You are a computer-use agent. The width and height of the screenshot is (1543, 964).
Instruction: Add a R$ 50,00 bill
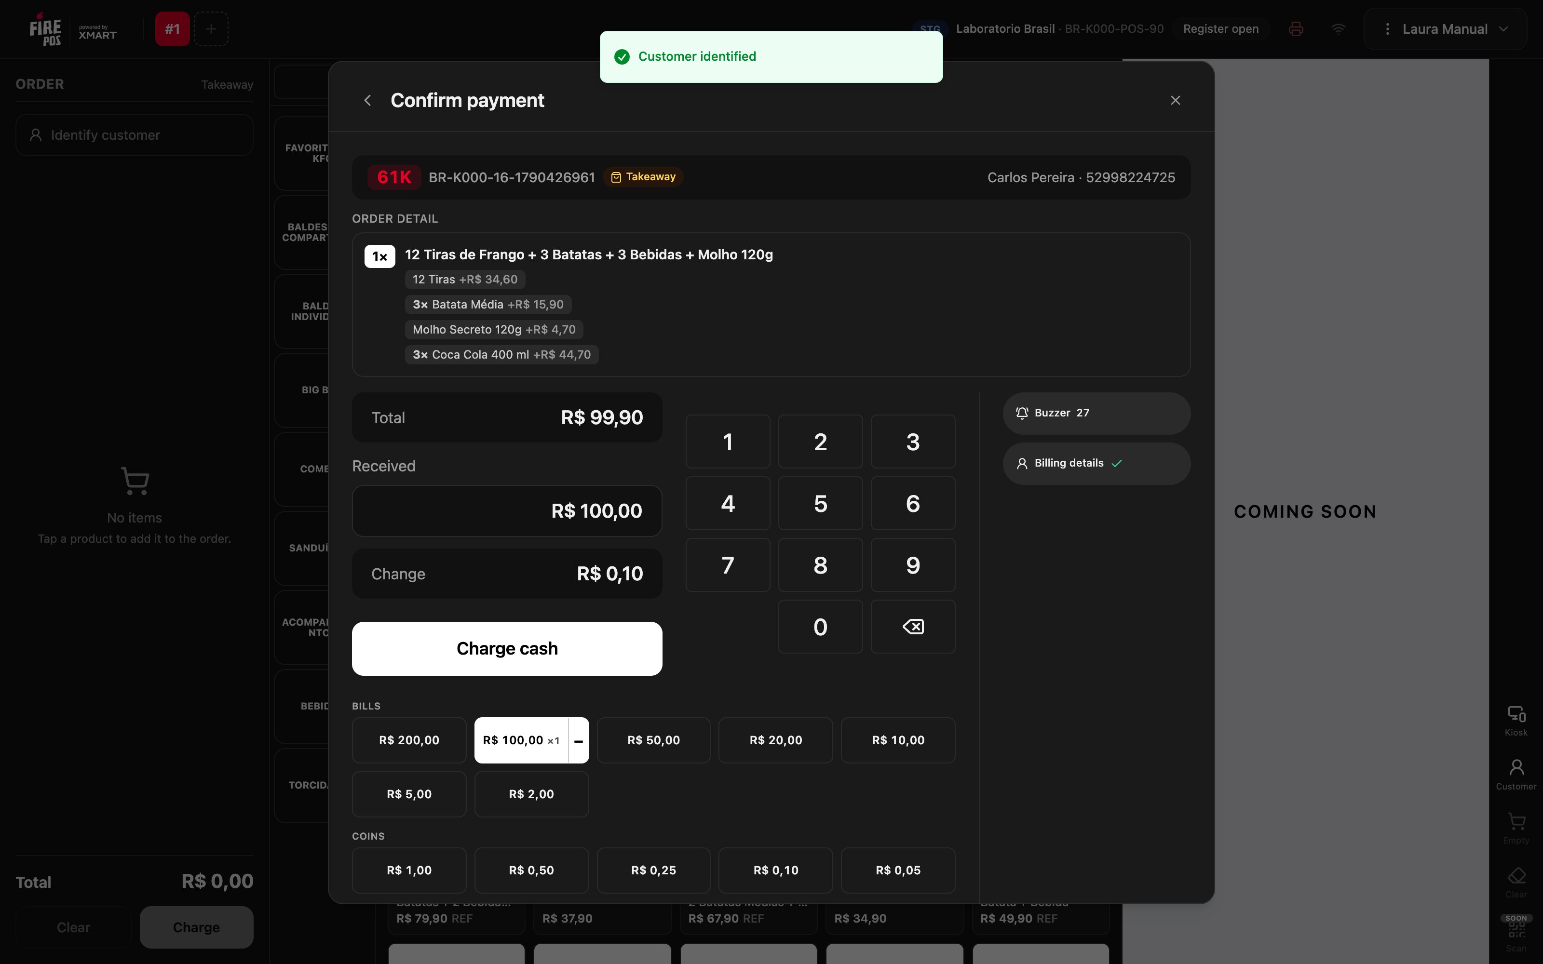pos(653,740)
